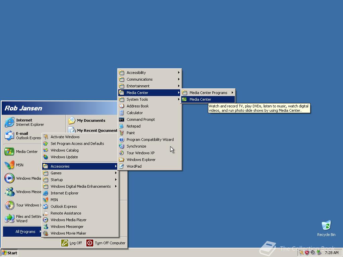Click the Log Off button
The image size is (343, 257).
72,243
